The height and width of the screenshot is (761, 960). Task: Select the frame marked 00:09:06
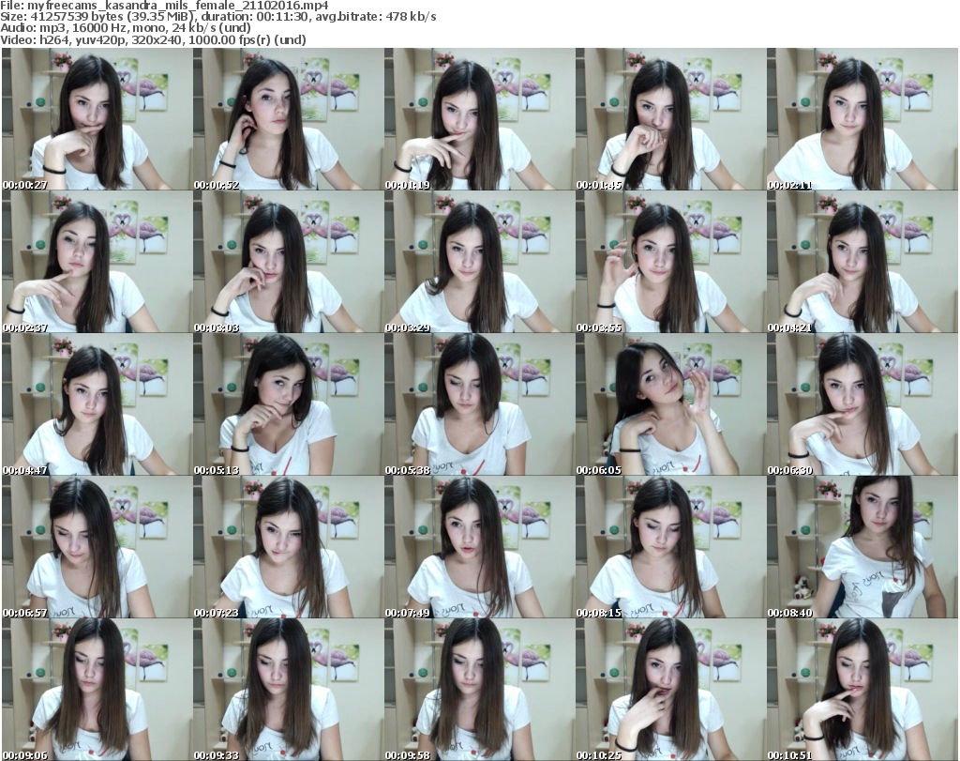97,690
